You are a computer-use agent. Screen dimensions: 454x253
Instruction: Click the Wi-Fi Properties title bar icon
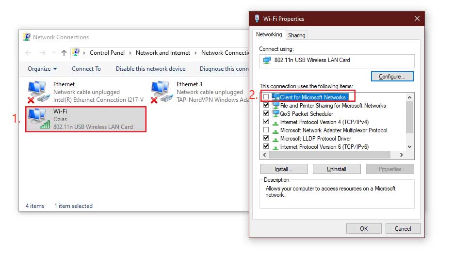coord(257,18)
